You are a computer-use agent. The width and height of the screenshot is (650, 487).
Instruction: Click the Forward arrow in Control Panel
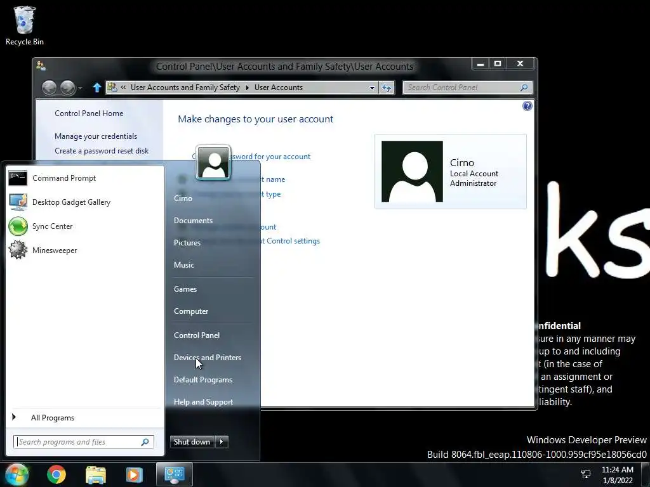67,88
